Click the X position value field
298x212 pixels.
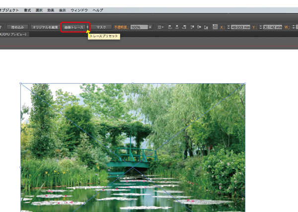[x=241, y=27]
